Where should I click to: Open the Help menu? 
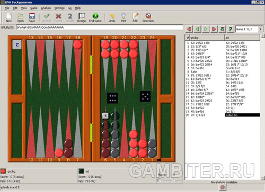pyautogui.click(x=78, y=8)
